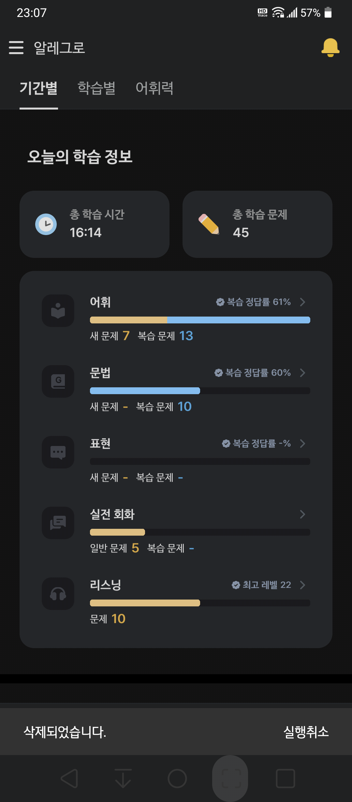
Task: Open the hamburger menu
Action: 16,48
